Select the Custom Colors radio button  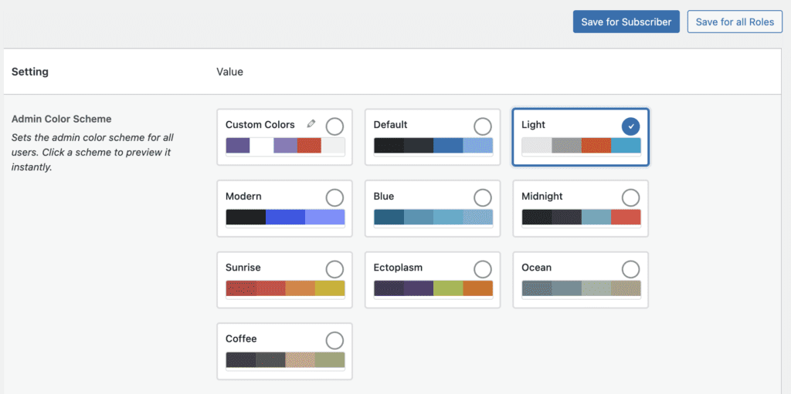[x=334, y=126]
